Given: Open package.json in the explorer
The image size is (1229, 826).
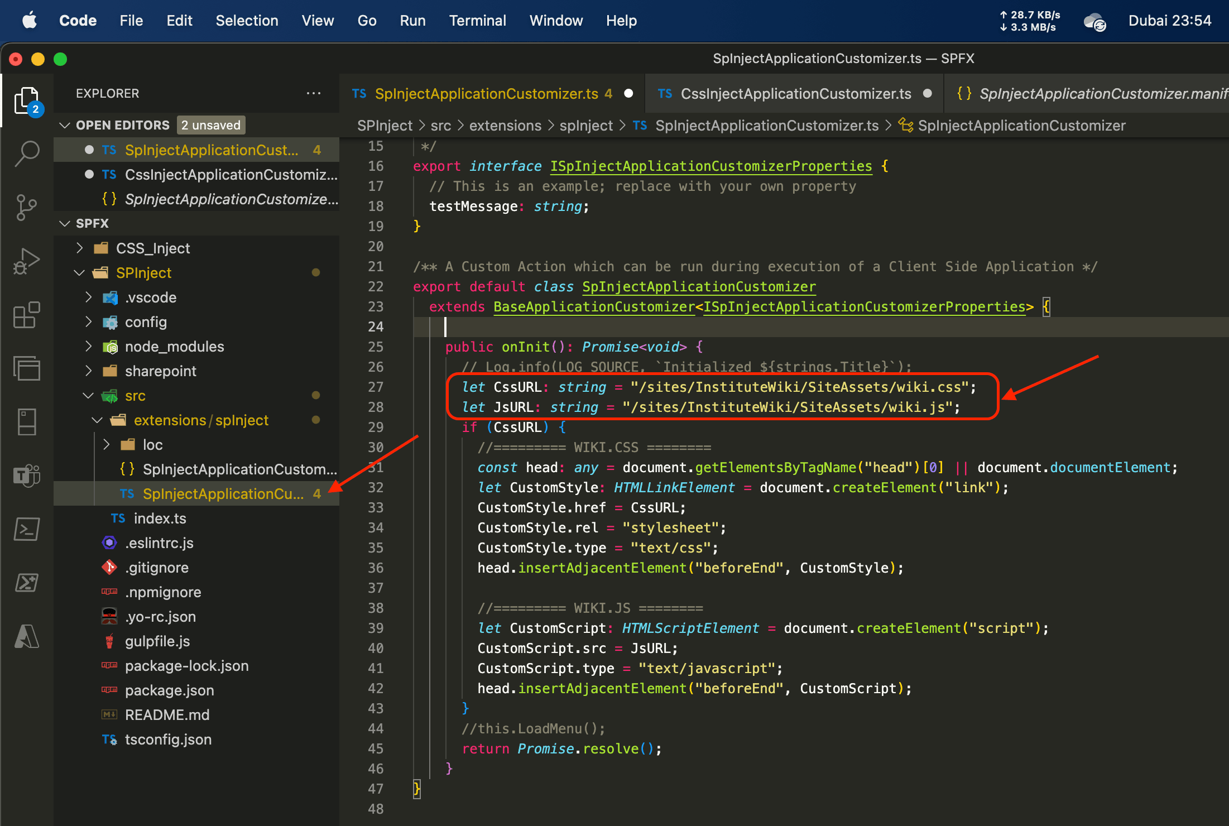Looking at the screenshot, I should (169, 690).
